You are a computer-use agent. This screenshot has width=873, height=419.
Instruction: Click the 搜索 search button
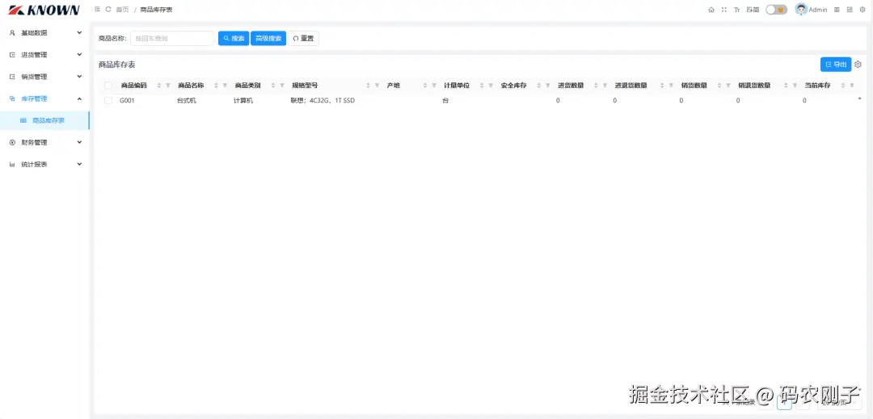pyautogui.click(x=234, y=38)
